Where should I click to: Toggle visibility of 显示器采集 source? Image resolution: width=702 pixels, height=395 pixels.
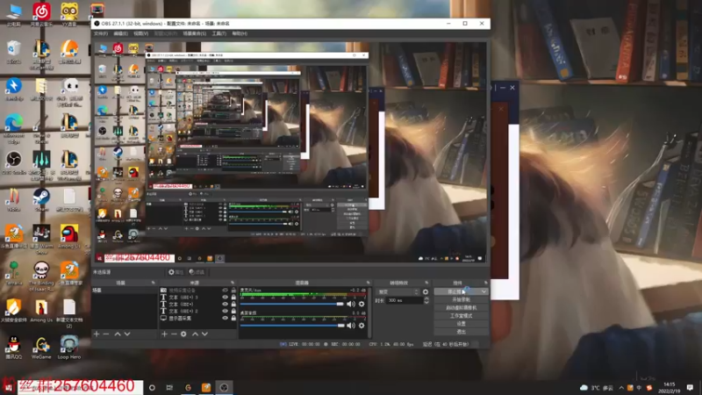coord(225,318)
